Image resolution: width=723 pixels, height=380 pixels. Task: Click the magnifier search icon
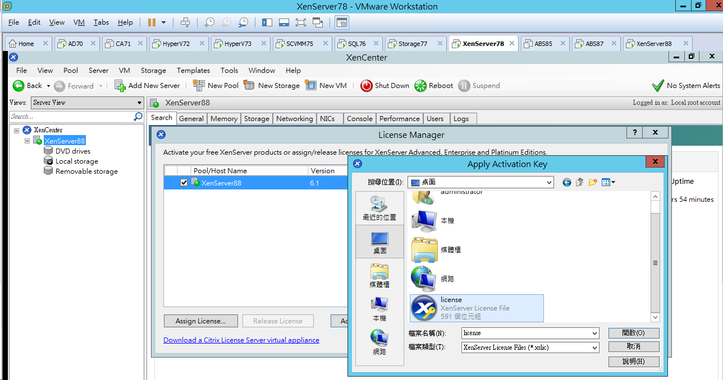(138, 117)
